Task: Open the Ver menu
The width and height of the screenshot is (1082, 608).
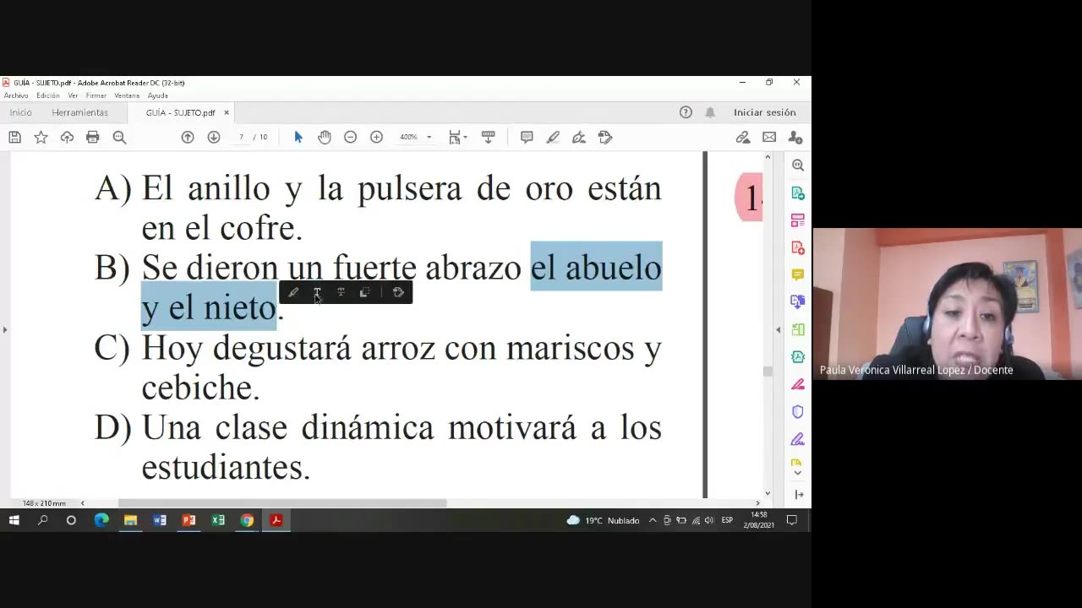Action: pyautogui.click(x=73, y=95)
